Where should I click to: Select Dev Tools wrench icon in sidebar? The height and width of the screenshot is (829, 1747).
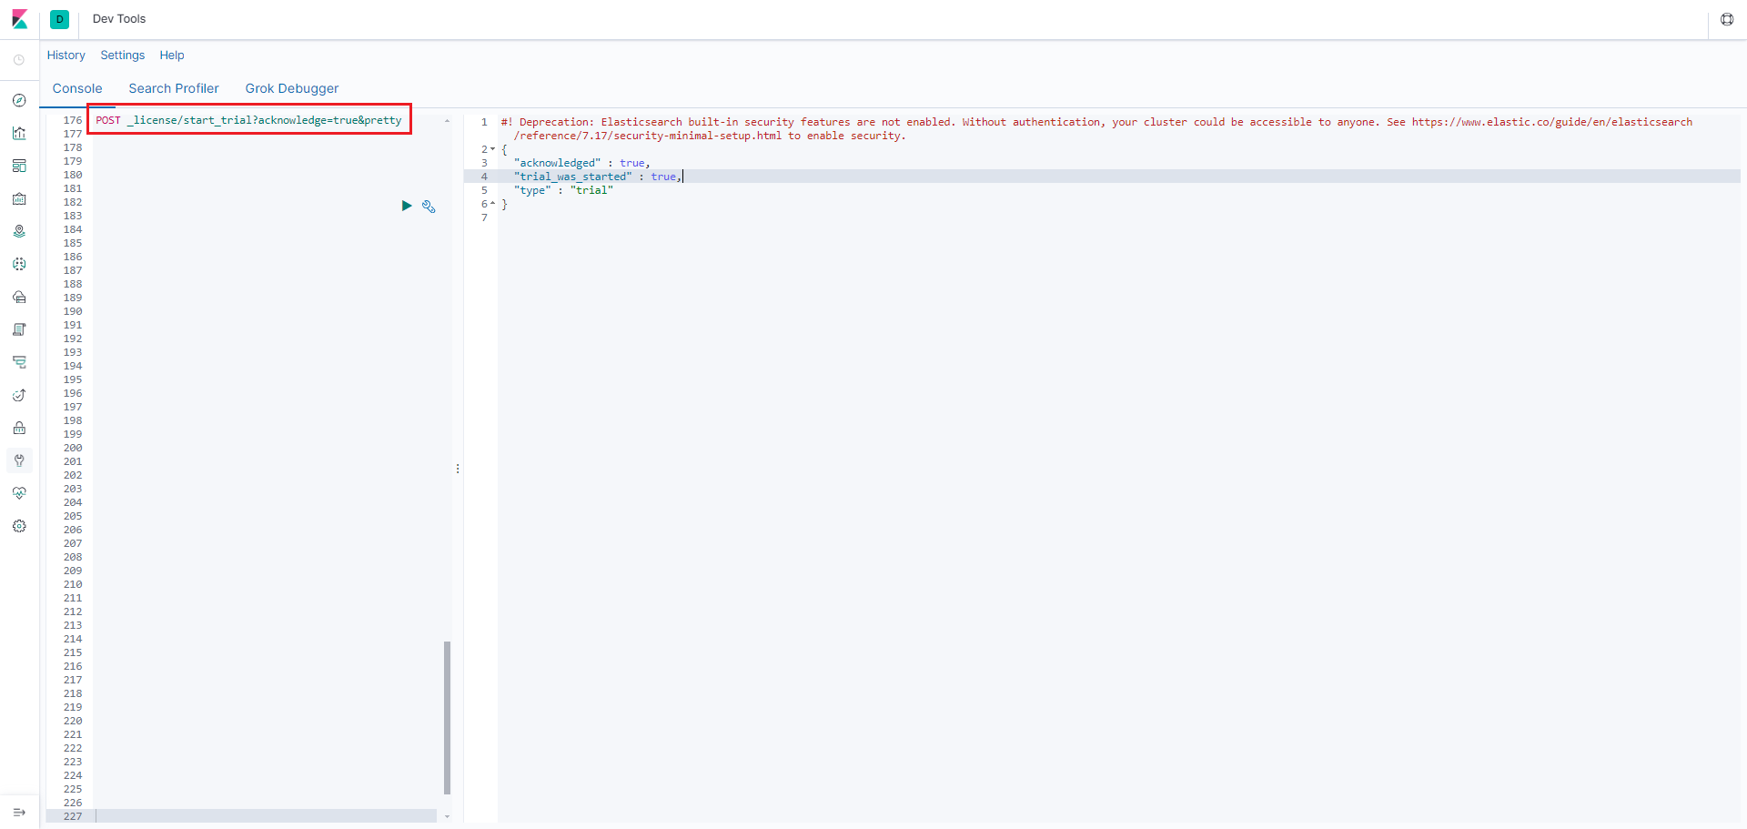point(19,460)
